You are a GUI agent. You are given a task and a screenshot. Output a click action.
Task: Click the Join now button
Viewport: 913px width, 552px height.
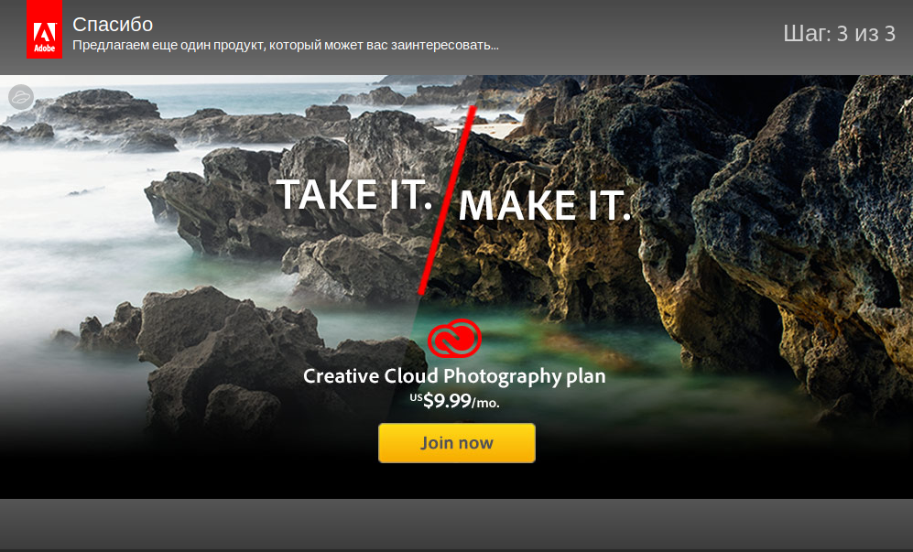(456, 443)
